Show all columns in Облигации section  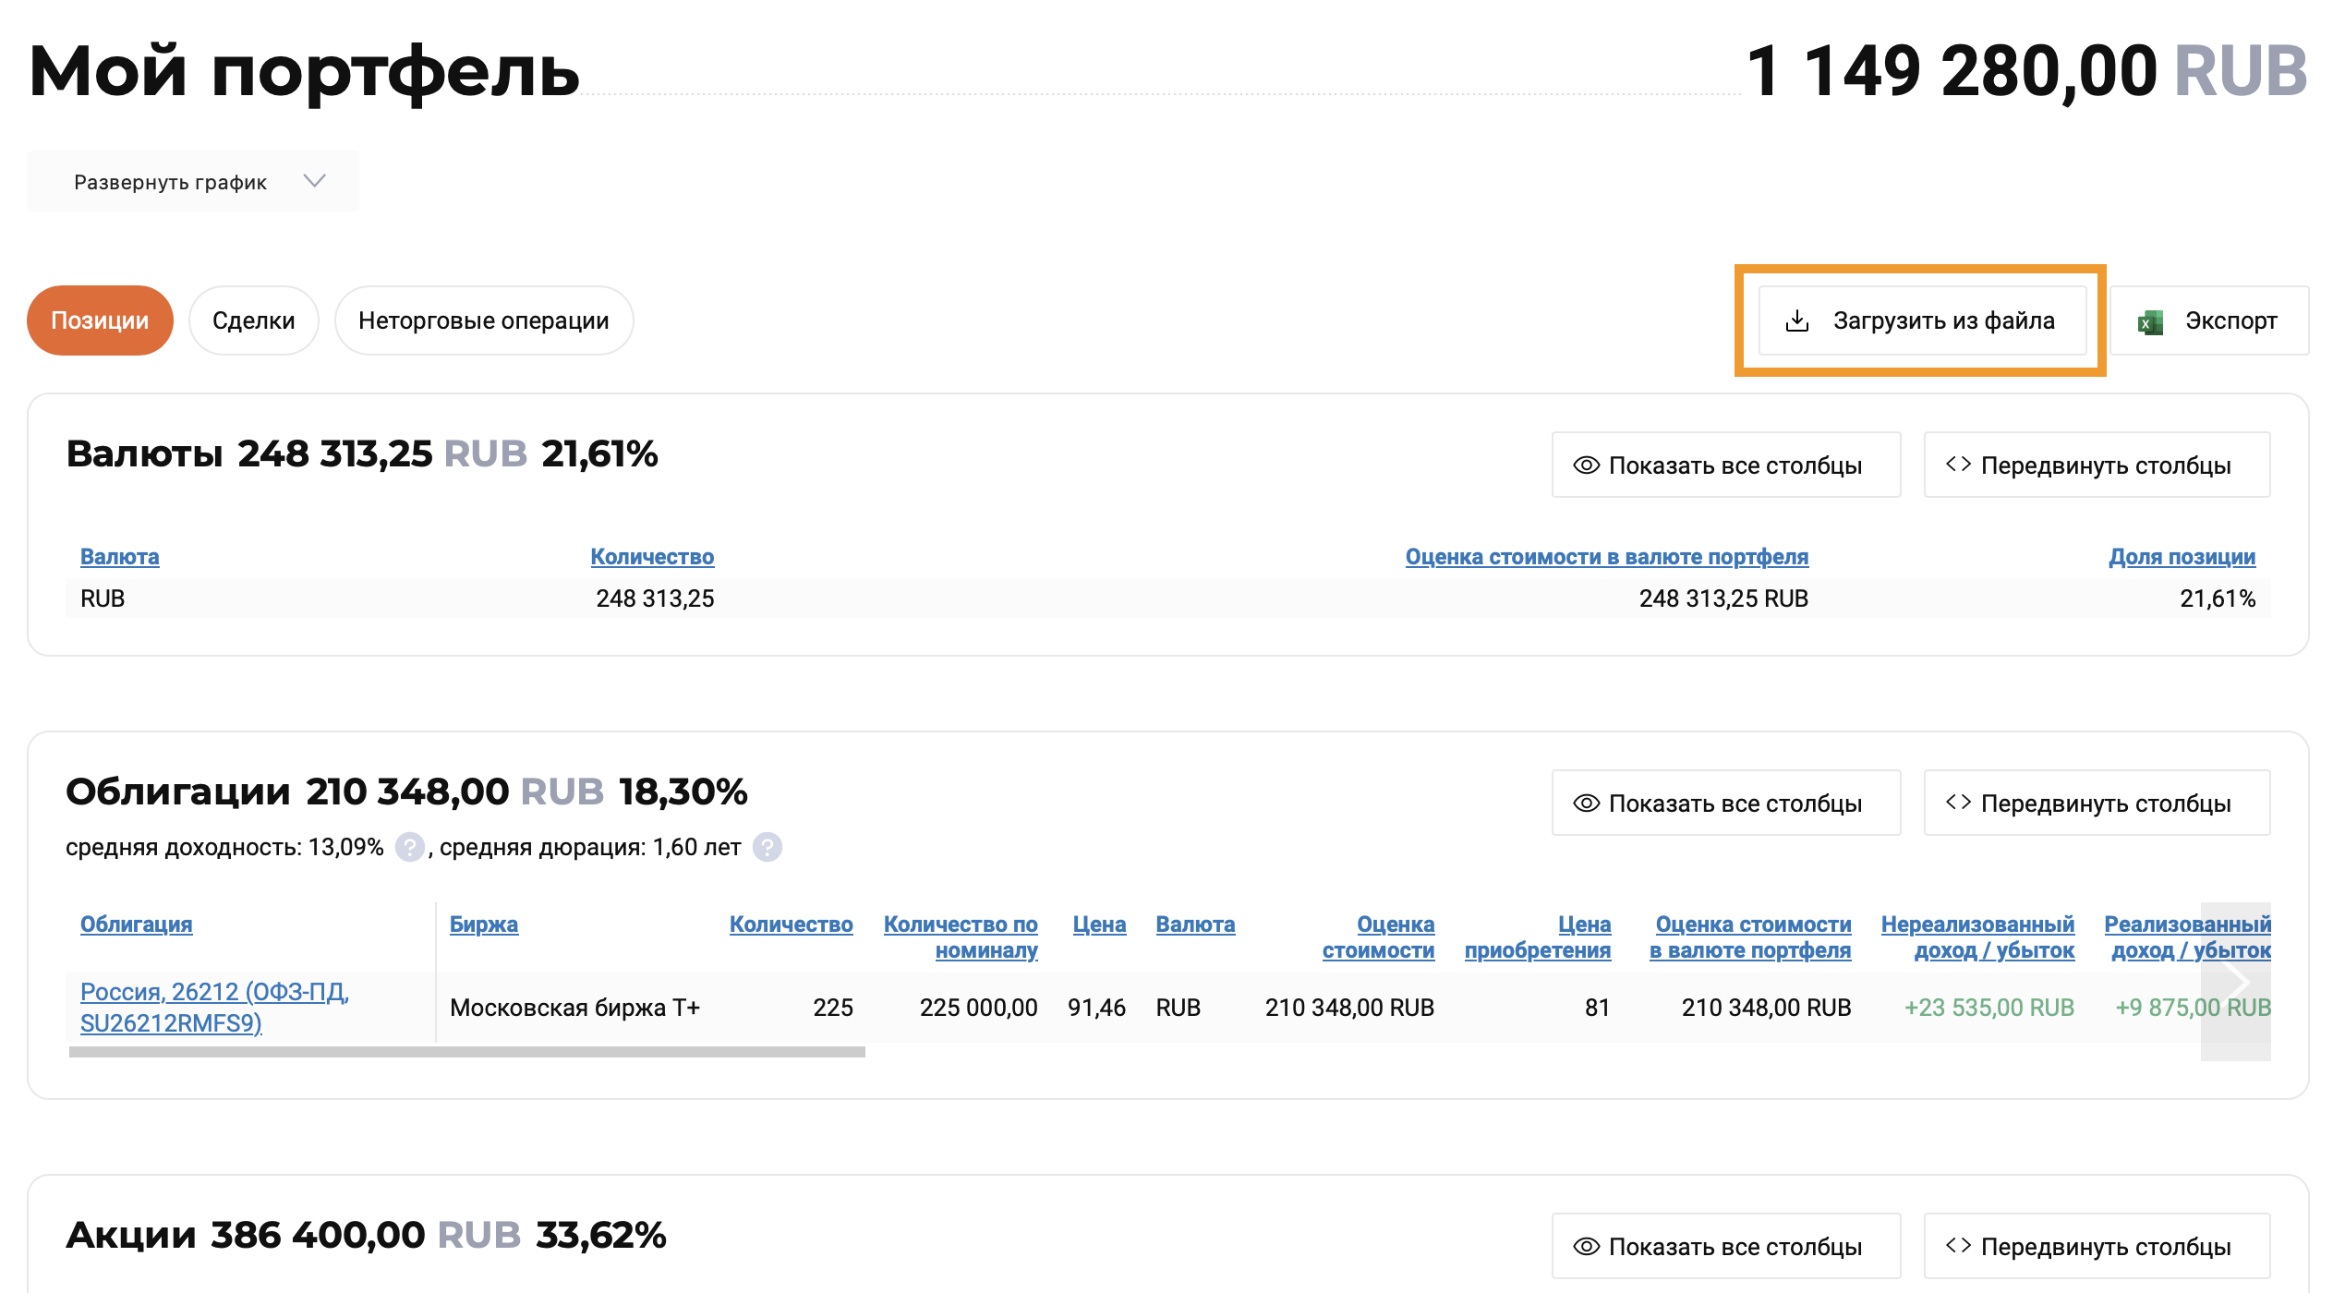[1725, 803]
